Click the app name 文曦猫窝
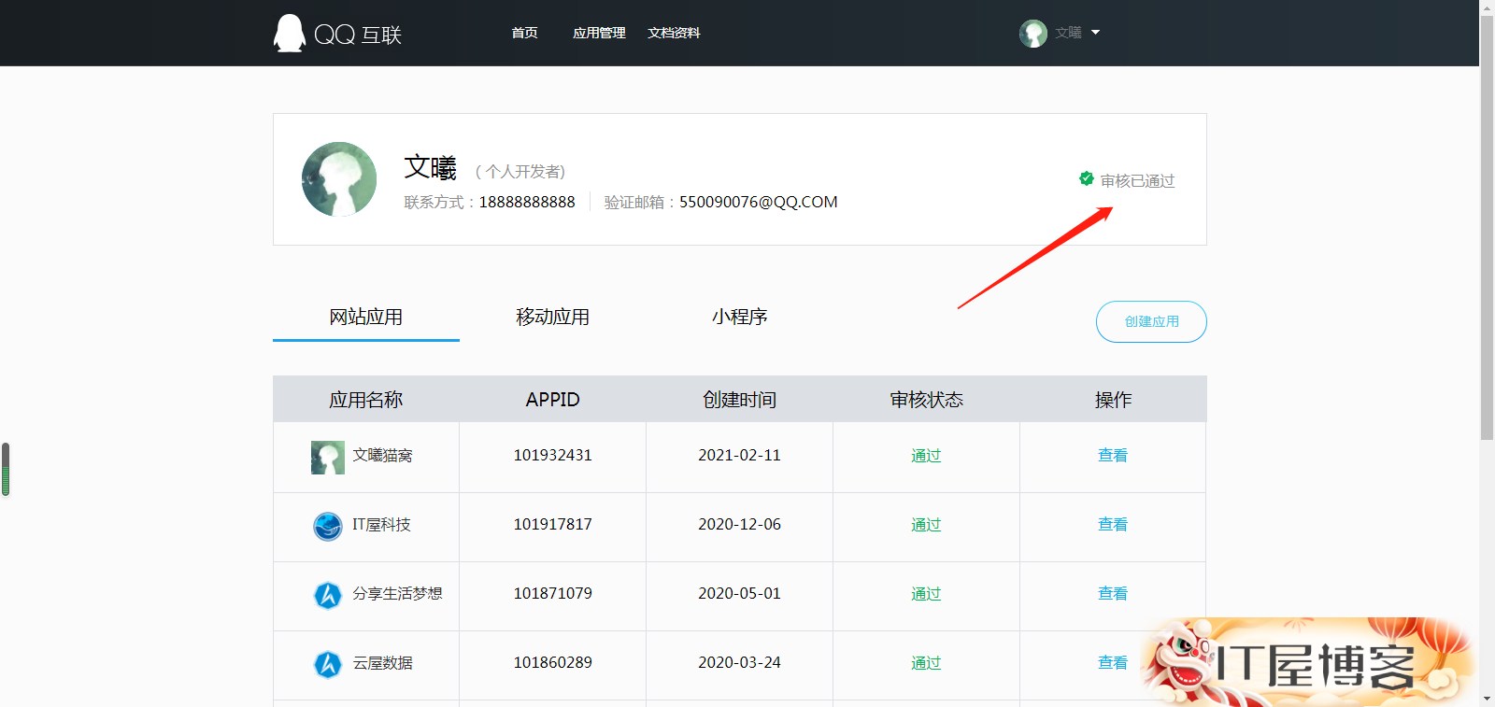The image size is (1495, 707). point(382,456)
